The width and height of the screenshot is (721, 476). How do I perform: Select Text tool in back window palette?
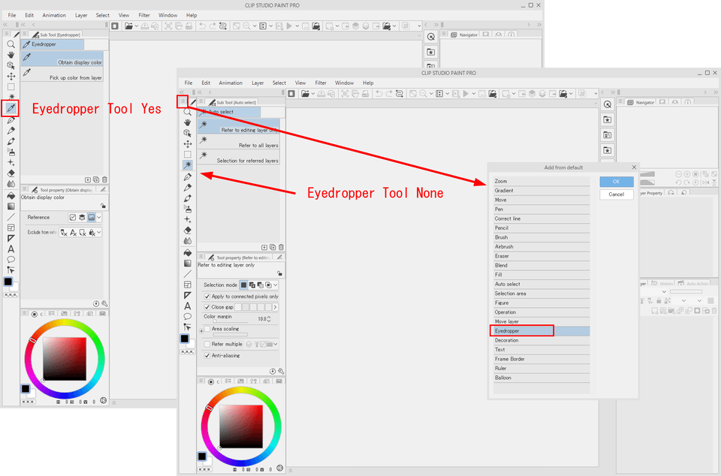pos(11,249)
